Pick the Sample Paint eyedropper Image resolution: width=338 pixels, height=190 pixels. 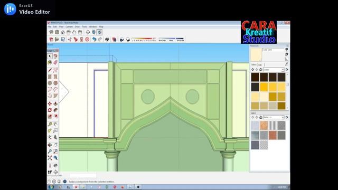pyautogui.click(x=286, y=64)
